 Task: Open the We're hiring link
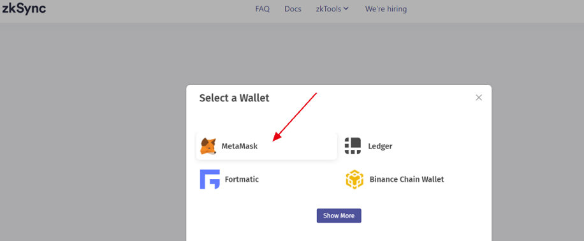[386, 8]
